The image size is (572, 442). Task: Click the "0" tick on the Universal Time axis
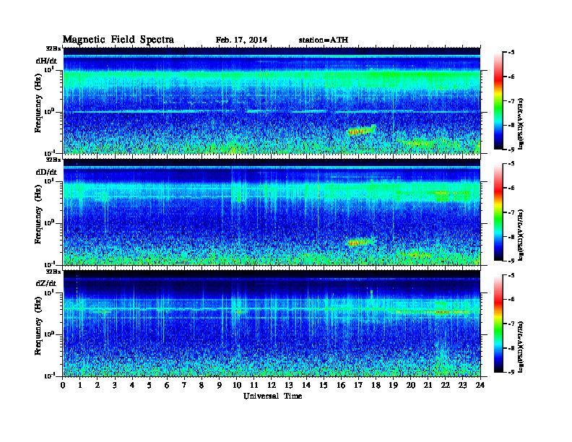[x=63, y=385]
